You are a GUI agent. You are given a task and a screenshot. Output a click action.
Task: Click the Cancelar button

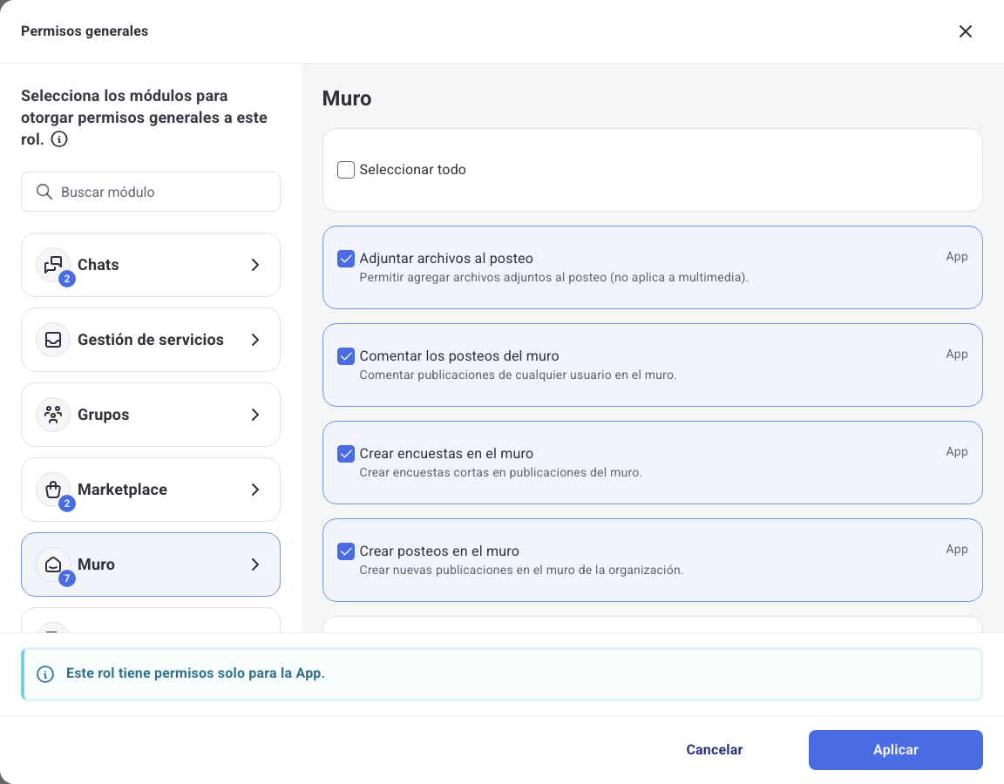[x=714, y=749]
